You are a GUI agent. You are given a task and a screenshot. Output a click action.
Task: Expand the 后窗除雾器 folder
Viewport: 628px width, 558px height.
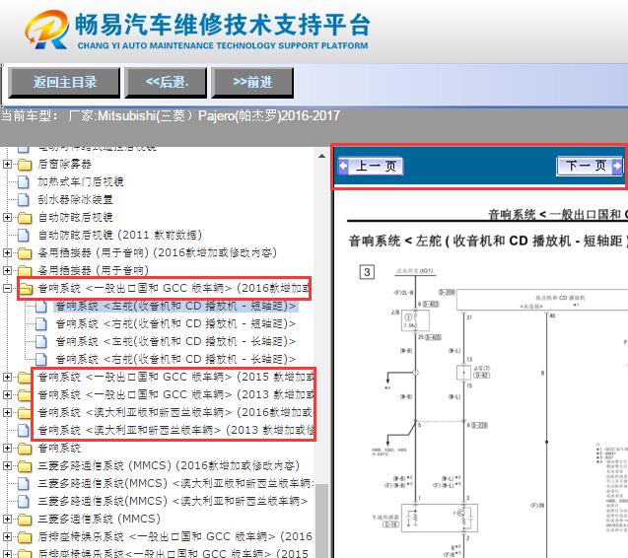coord(7,164)
